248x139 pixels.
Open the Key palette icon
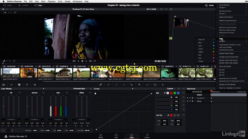tap(139, 85)
